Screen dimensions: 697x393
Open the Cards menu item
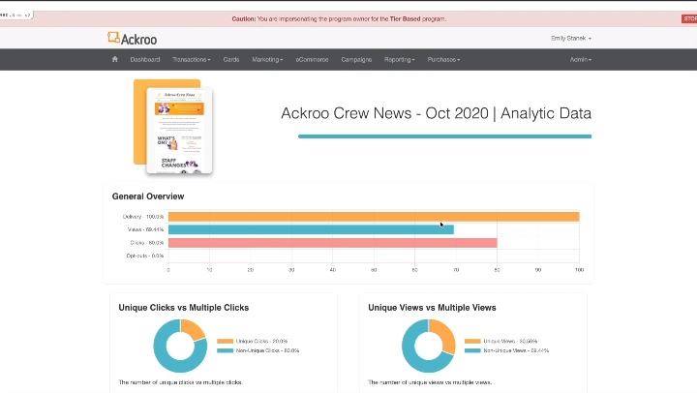pos(231,60)
